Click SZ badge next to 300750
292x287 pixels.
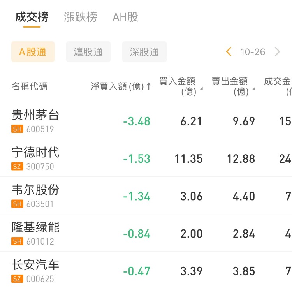pyautogui.click(x=17, y=167)
